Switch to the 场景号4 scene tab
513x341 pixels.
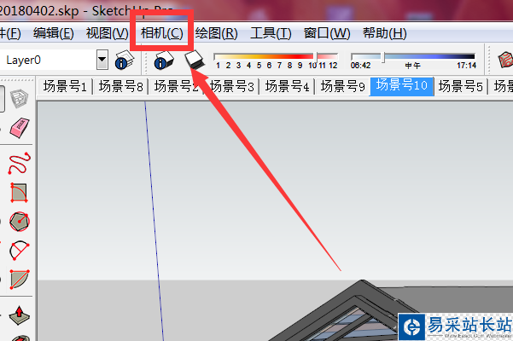click(288, 87)
